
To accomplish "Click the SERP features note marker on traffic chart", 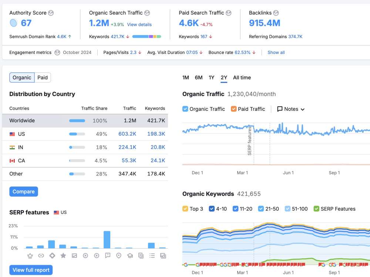I will (249, 141).
